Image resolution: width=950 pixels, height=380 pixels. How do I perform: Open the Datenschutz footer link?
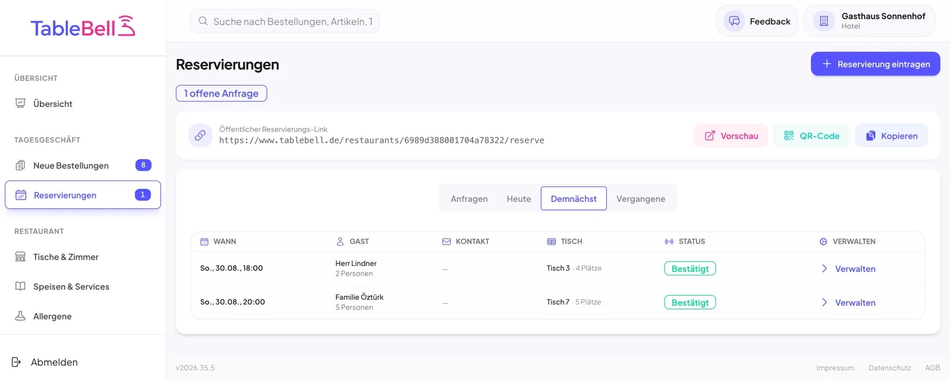click(x=889, y=368)
